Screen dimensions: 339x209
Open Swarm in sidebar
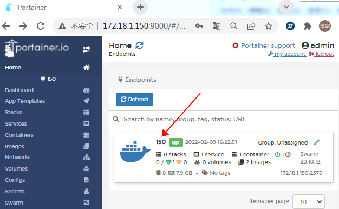(14, 203)
